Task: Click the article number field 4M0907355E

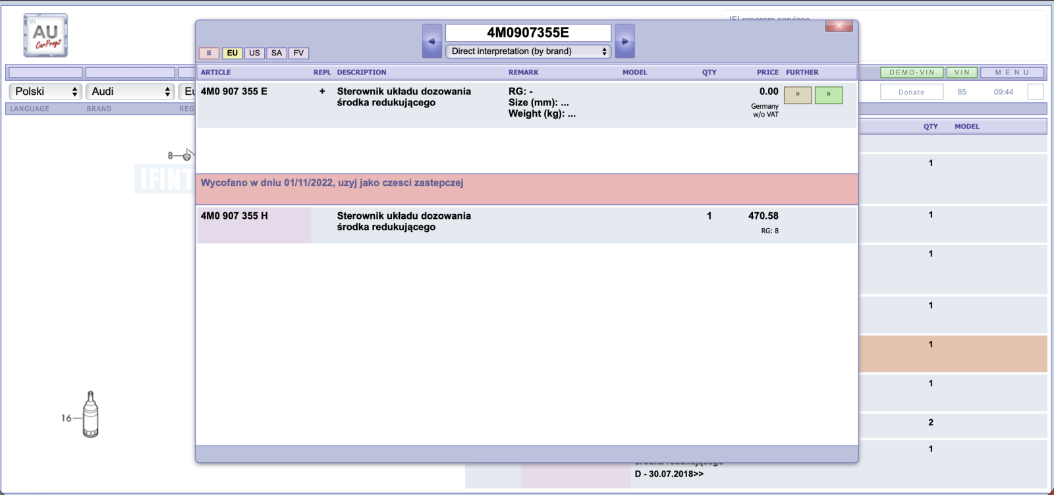Action: (528, 33)
